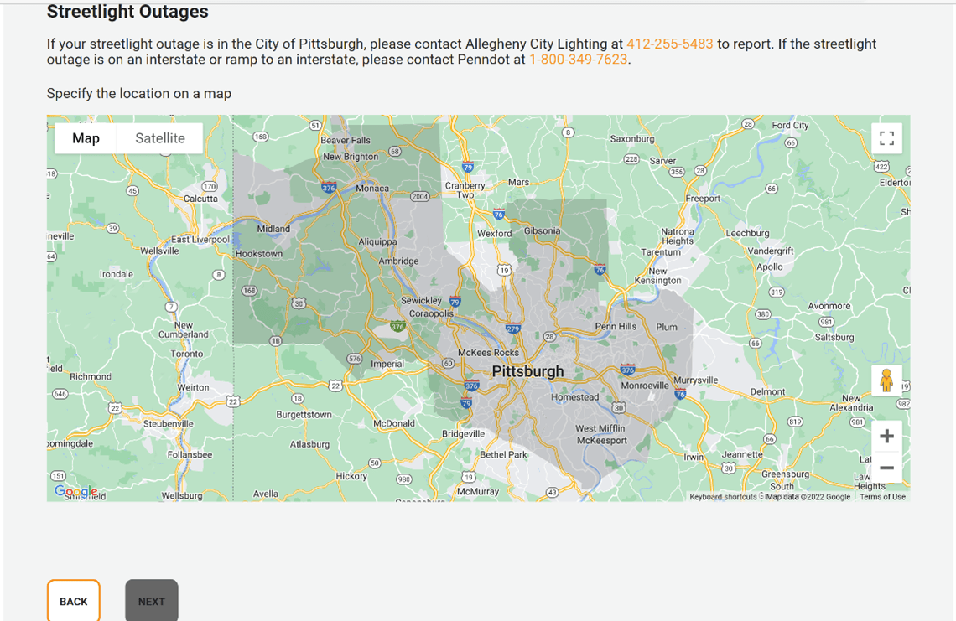Click Saxonburg on the map
This screenshot has width=956, height=621.
coord(632,138)
